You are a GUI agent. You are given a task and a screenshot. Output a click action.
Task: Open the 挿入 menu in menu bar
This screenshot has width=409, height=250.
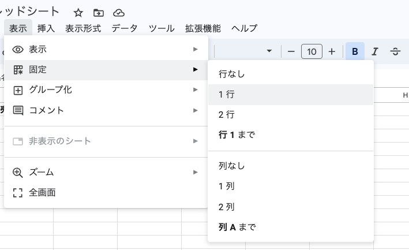point(46,28)
